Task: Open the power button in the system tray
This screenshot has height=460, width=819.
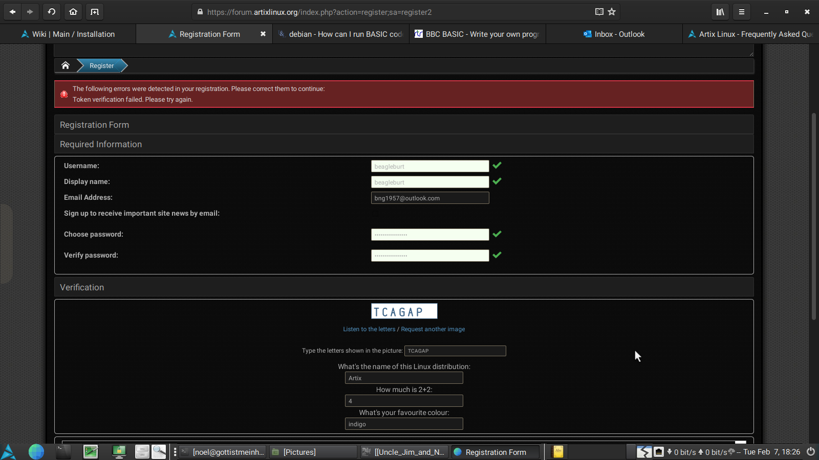Action: click(x=811, y=452)
